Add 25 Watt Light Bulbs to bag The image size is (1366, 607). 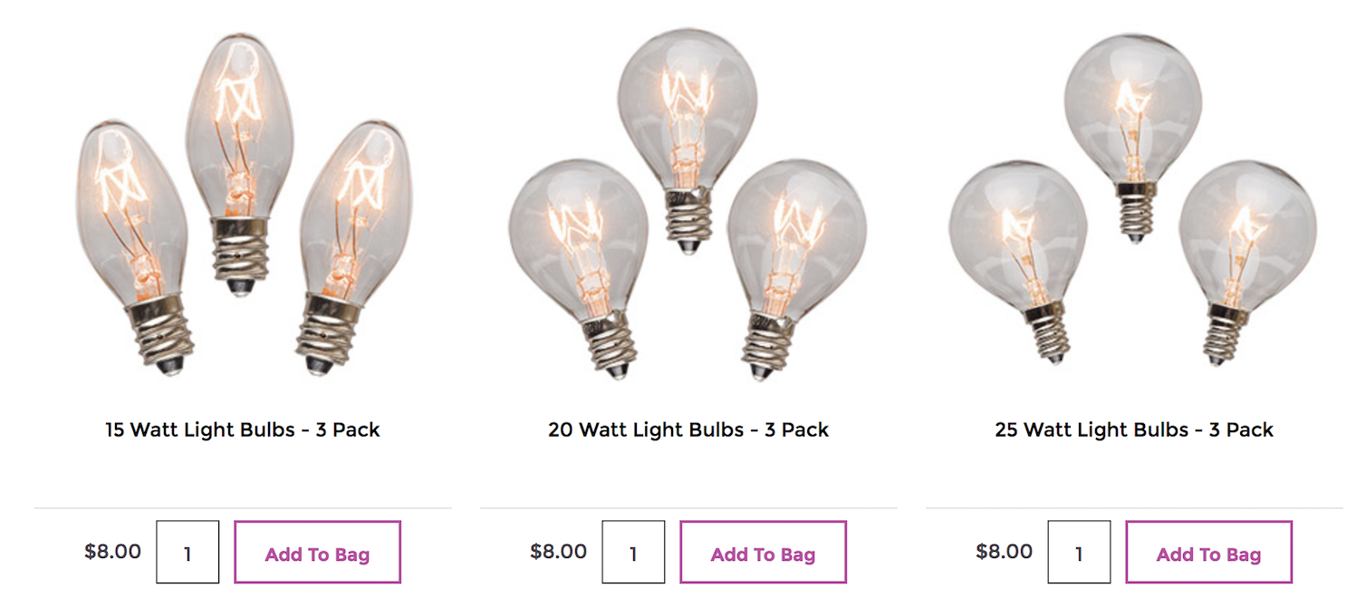point(1208,552)
